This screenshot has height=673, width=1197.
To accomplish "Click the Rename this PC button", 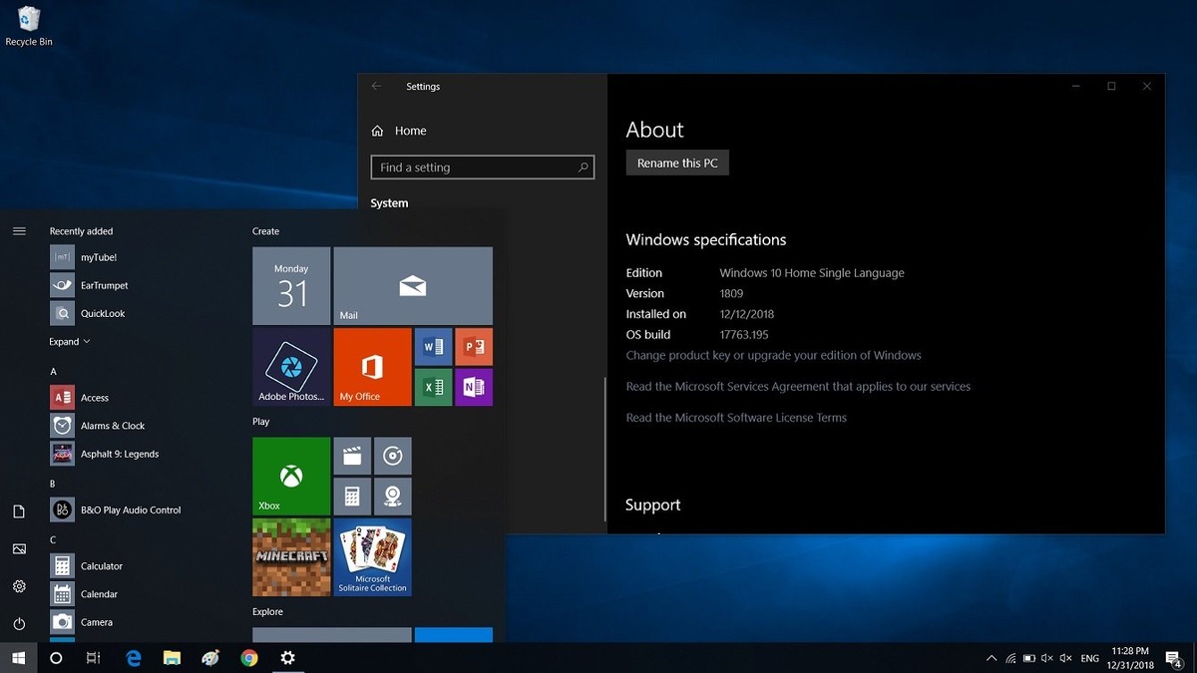I will click(676, 162).
